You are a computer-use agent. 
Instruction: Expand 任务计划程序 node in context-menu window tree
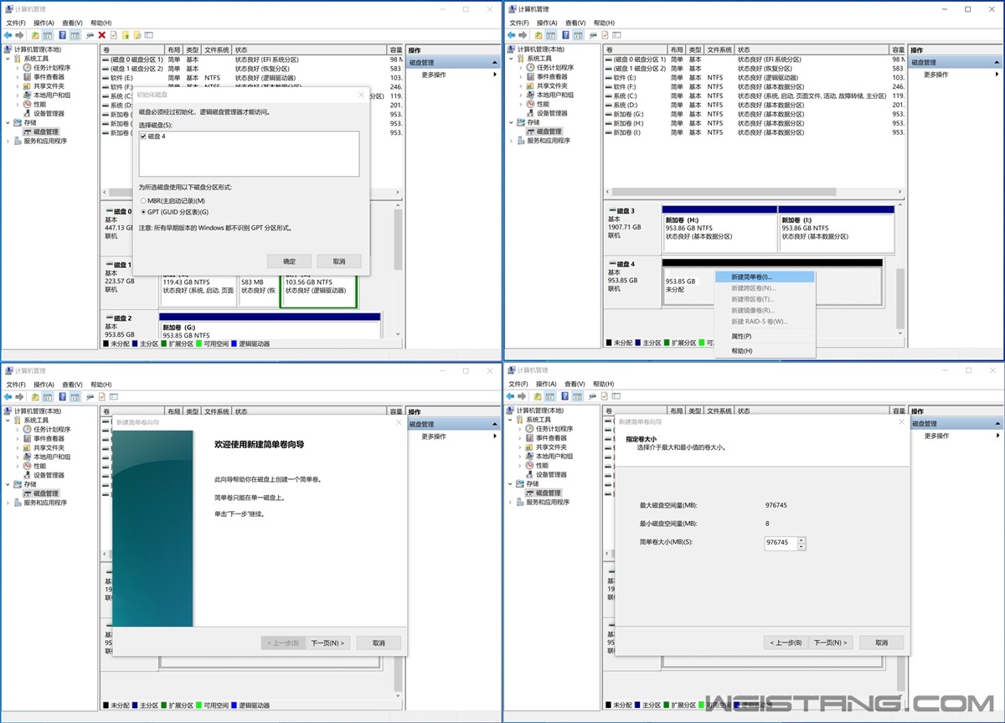521,68
